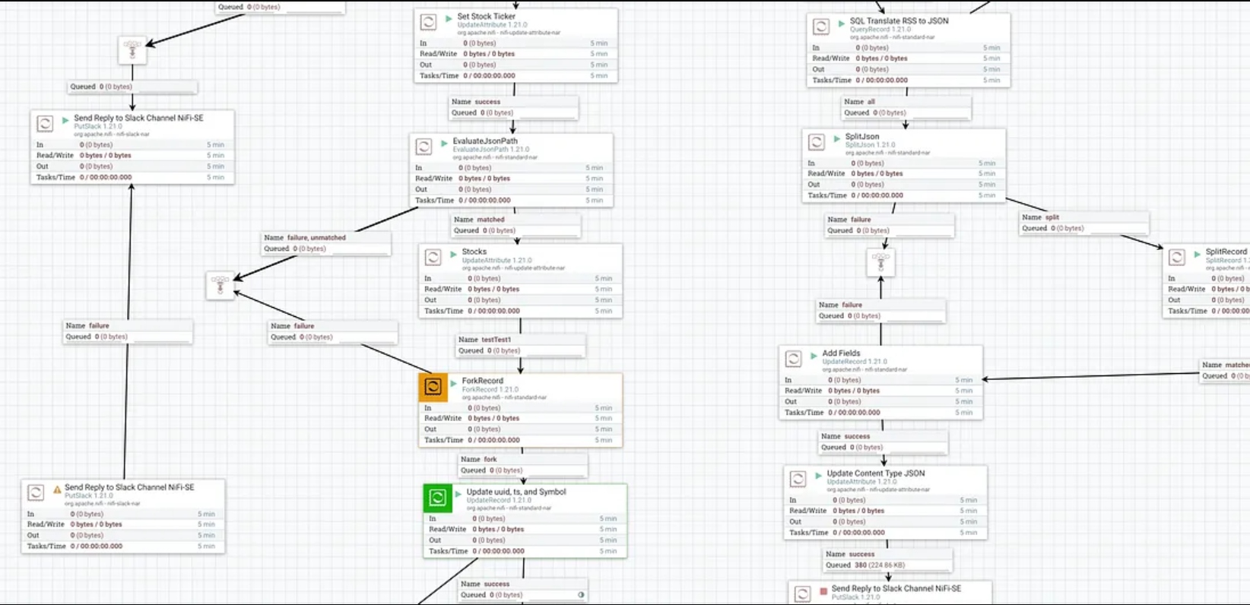Image resolution: width=1250 pixels, height=605 pixels.
Task: Select the 'failure, unmatched' connection label
Action: [x=327, y=243]
